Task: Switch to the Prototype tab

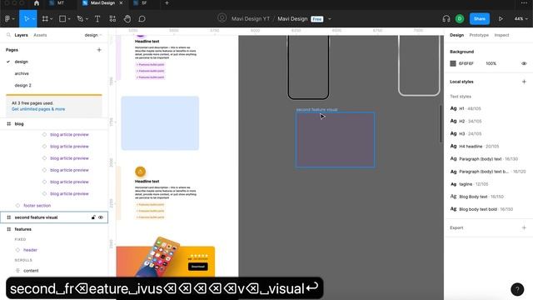Action: click(479, 35)
